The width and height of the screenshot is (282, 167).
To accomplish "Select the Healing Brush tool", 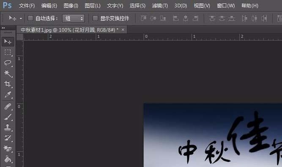I will tap(8, 106).
